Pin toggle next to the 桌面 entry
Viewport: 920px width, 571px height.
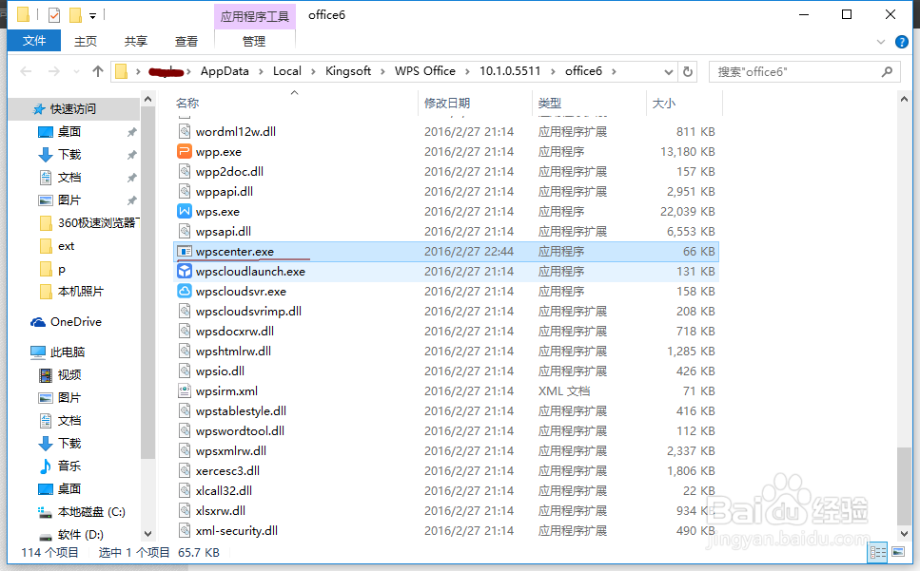(132, 131)
